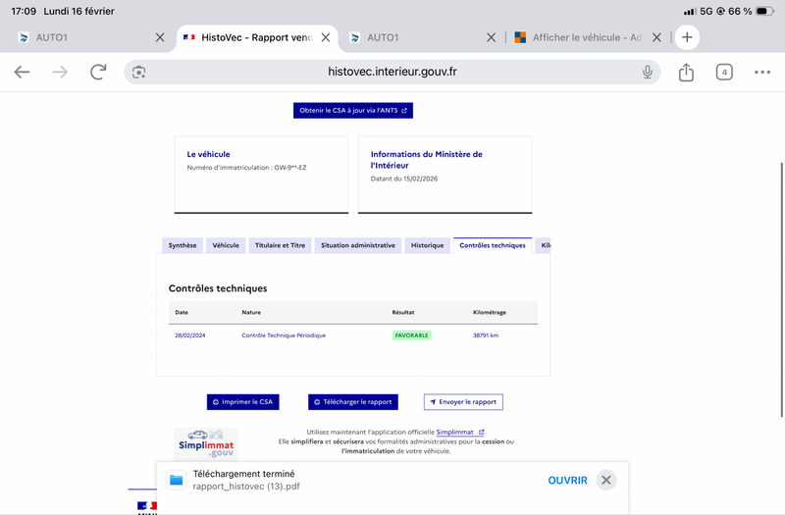Screen dimensions: 785x515
Task: Open the Synthèse tab
Action: [x=183, y=245]
